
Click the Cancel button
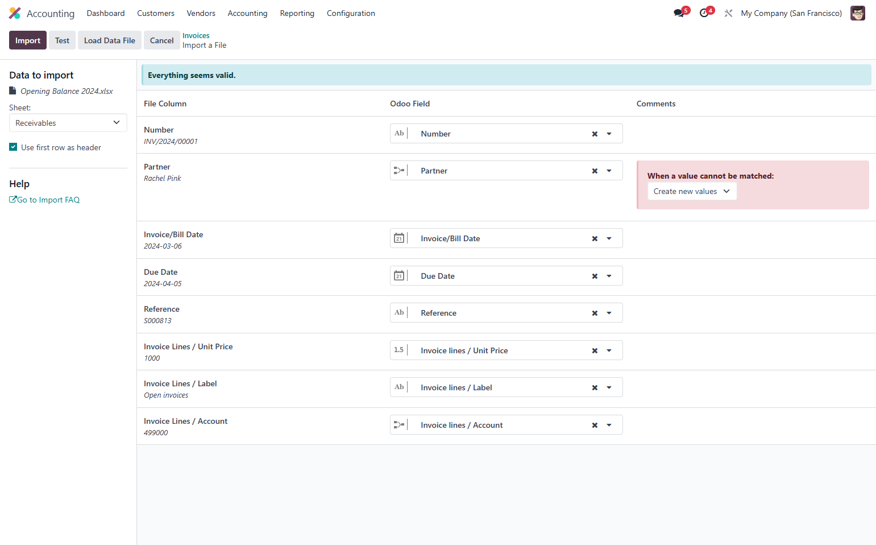coord(162,40)
